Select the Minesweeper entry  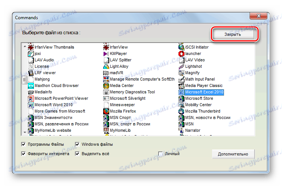coord(122,105)
